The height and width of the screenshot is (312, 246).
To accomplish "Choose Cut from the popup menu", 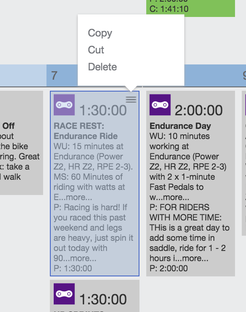I will (x=96, y=50).
